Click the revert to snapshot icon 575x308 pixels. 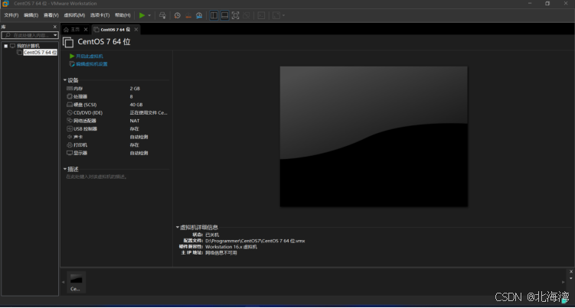pyautogui.click(x=188, y=15)
